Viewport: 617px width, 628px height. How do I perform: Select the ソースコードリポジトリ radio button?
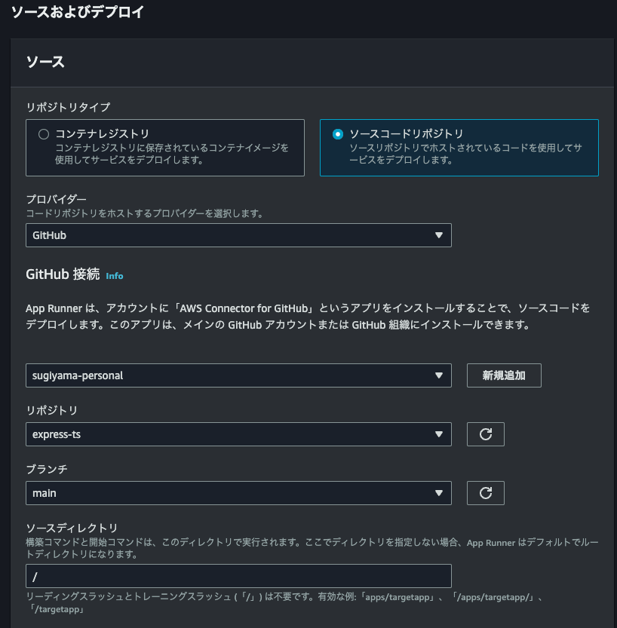338,134
